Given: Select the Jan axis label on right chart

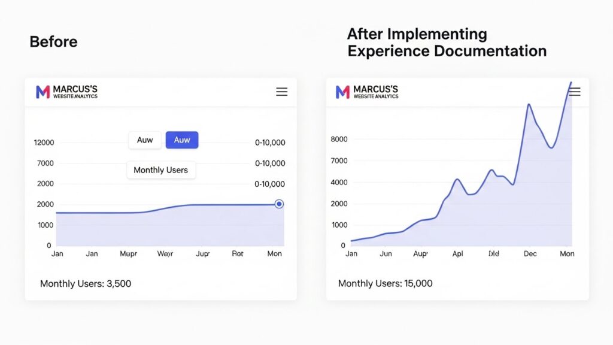Looking at the screenshot, I should point(351,253).
